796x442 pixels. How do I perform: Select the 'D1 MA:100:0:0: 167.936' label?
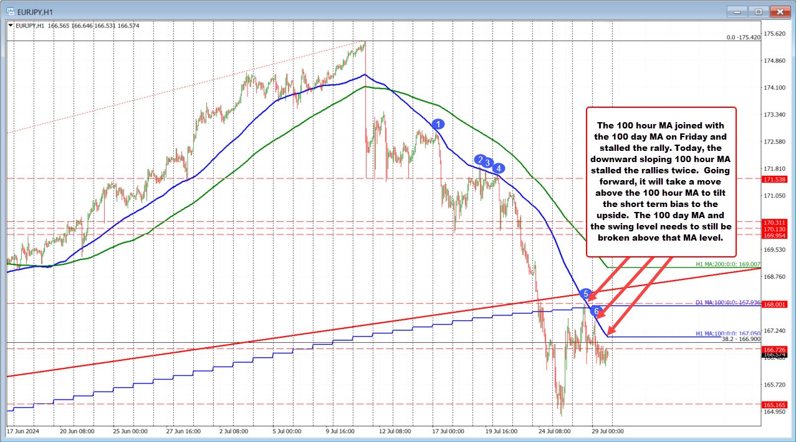728,302
